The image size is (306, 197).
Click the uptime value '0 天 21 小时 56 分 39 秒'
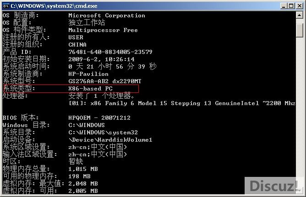pyautogui.click(x=112, y=67)
